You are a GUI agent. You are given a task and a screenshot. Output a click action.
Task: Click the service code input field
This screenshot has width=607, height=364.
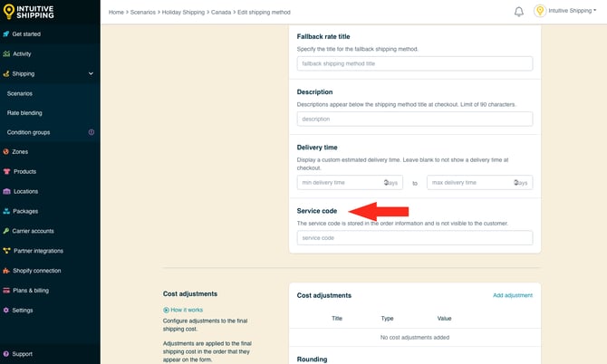[414, 238]
